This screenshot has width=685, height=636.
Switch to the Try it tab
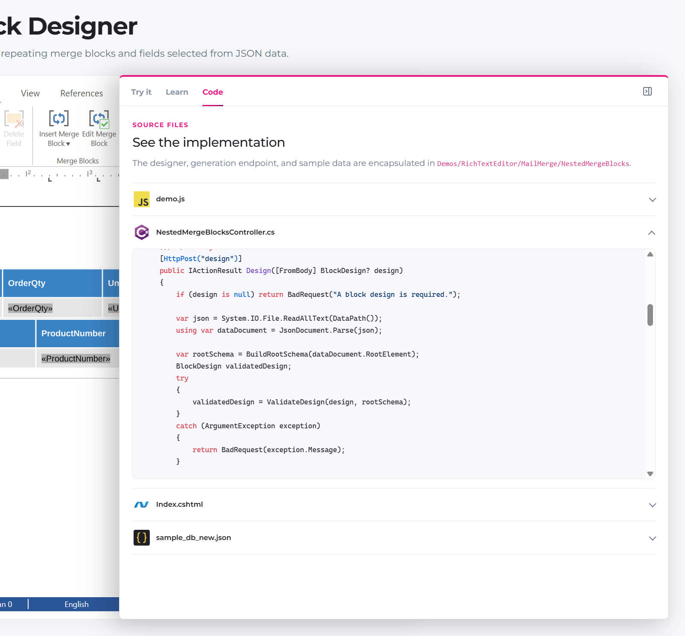click(x=141, y=92)
